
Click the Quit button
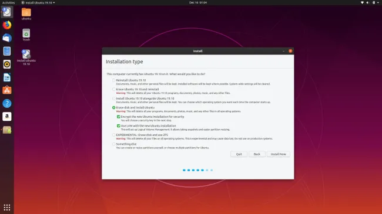coord(239,154)
